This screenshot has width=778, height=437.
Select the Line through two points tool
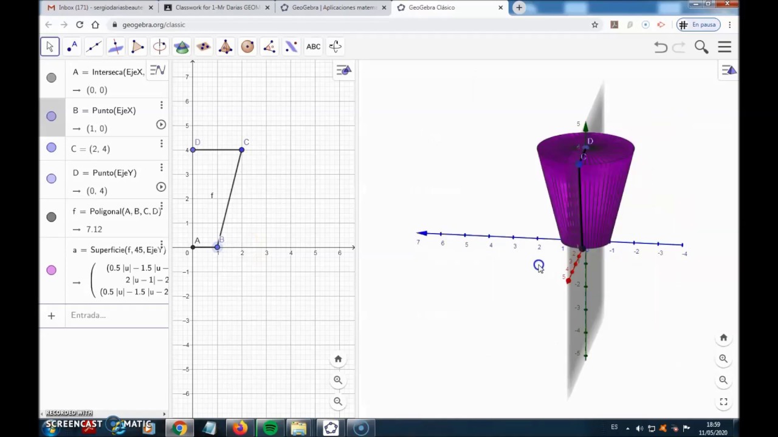tap(94, 47)
